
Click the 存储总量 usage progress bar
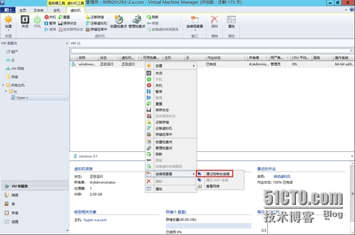208,225
